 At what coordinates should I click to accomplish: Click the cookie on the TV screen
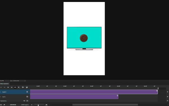click(x=84, y=38)
